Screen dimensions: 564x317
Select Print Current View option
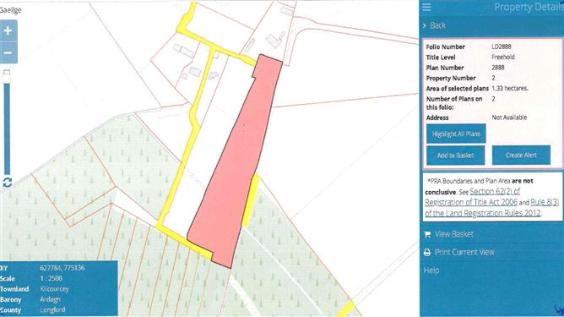tap(464, 252)
